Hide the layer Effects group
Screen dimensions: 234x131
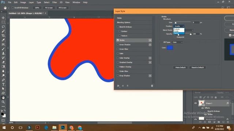203,108
